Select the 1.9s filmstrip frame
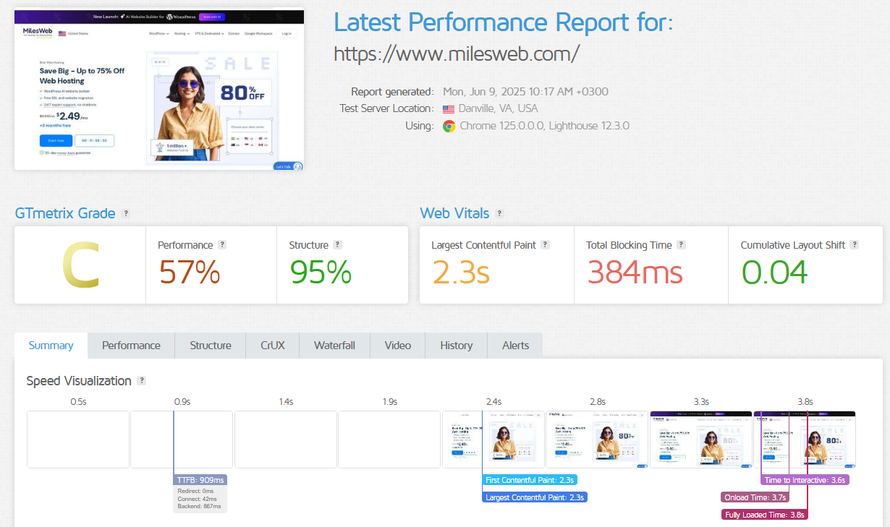 click(x=389, y=440)
